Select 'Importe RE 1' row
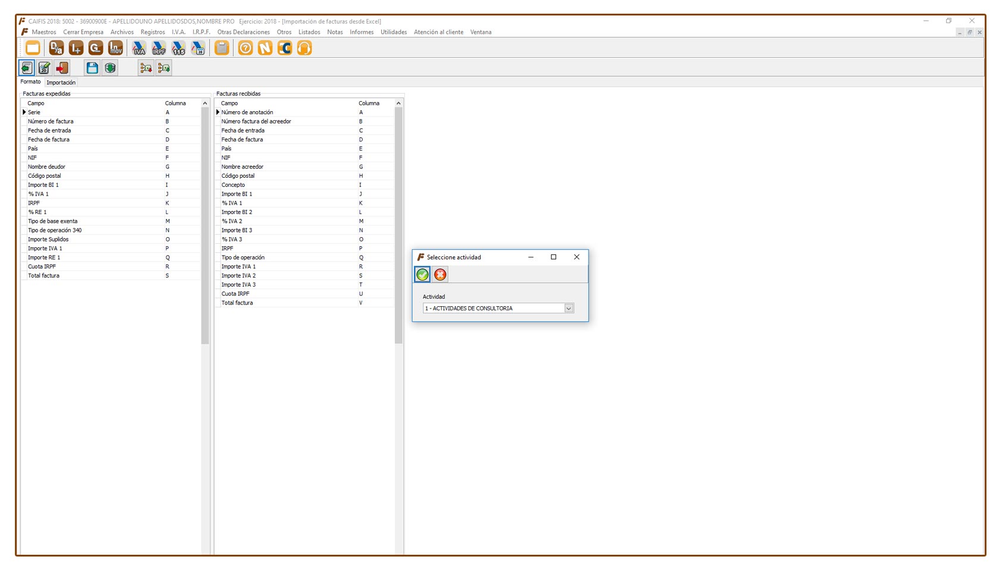Image resolution: width=999 pixels, height=572 pixels. 111,258
